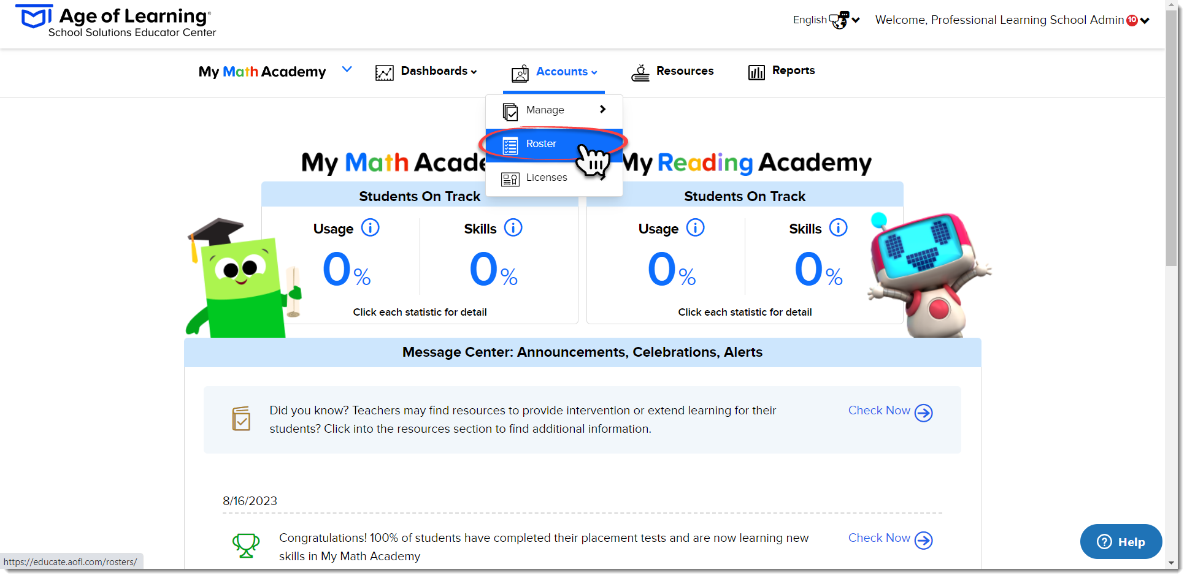This screenshot has width=1187, height=578.
Task: Collapse the Accounts dropdown menu
Action: (x=567, y=72)
